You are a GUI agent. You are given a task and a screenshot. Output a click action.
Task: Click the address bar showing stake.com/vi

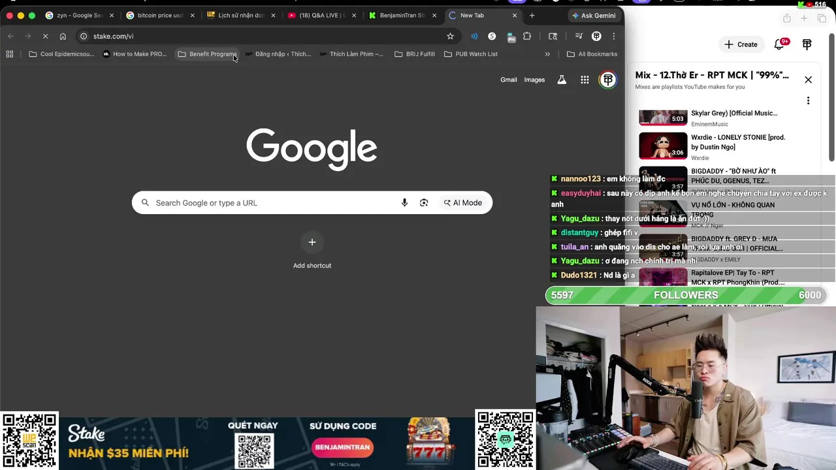tap(261, 36)
